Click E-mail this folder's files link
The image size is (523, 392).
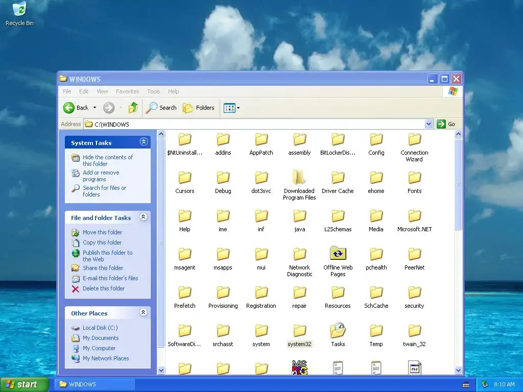click(x=110, y=278)
